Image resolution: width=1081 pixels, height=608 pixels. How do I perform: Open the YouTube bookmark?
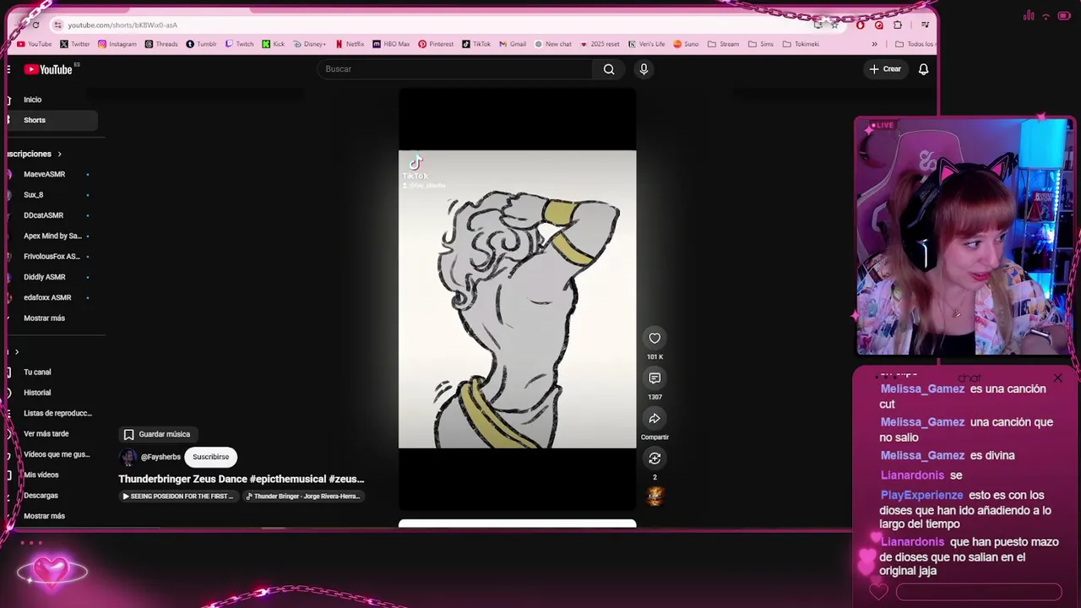click(x=35, y=44)
